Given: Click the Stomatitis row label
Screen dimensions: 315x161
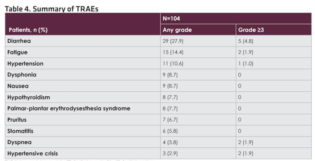Looking at the screenshot, I should tap(20, 131).
